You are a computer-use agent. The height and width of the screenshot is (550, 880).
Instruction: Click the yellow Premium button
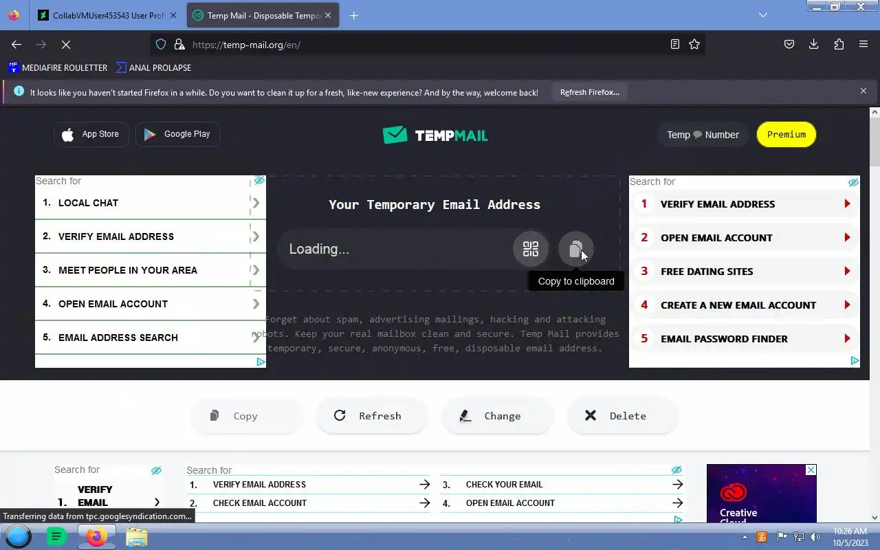click(x=786, y=135)
